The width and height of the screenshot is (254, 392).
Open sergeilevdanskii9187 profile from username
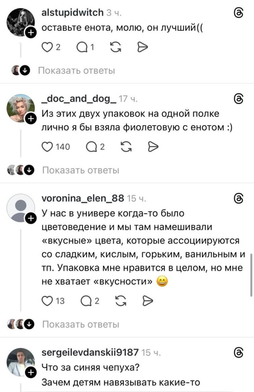tap(90, 352)
